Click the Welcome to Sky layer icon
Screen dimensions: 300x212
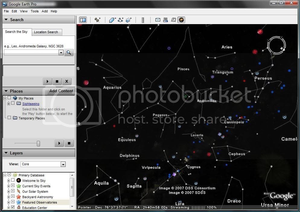(x=18, y=180)
